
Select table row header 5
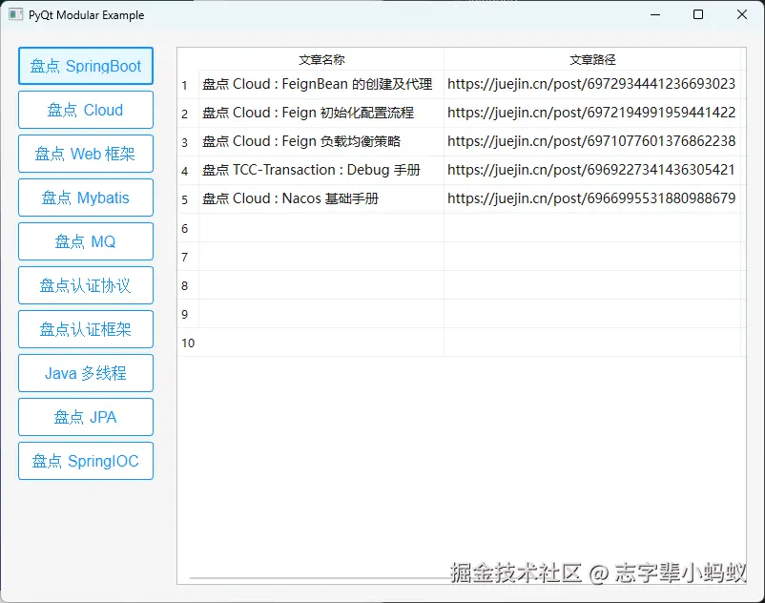[188, 199]
